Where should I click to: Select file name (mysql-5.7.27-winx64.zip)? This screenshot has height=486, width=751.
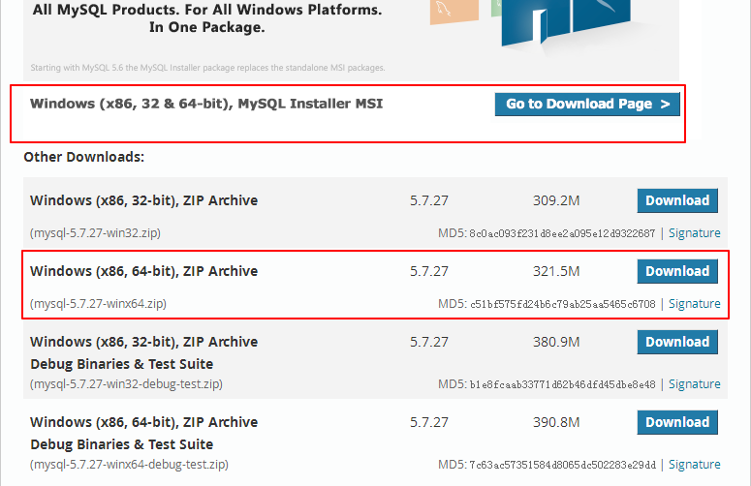[98, 304]
